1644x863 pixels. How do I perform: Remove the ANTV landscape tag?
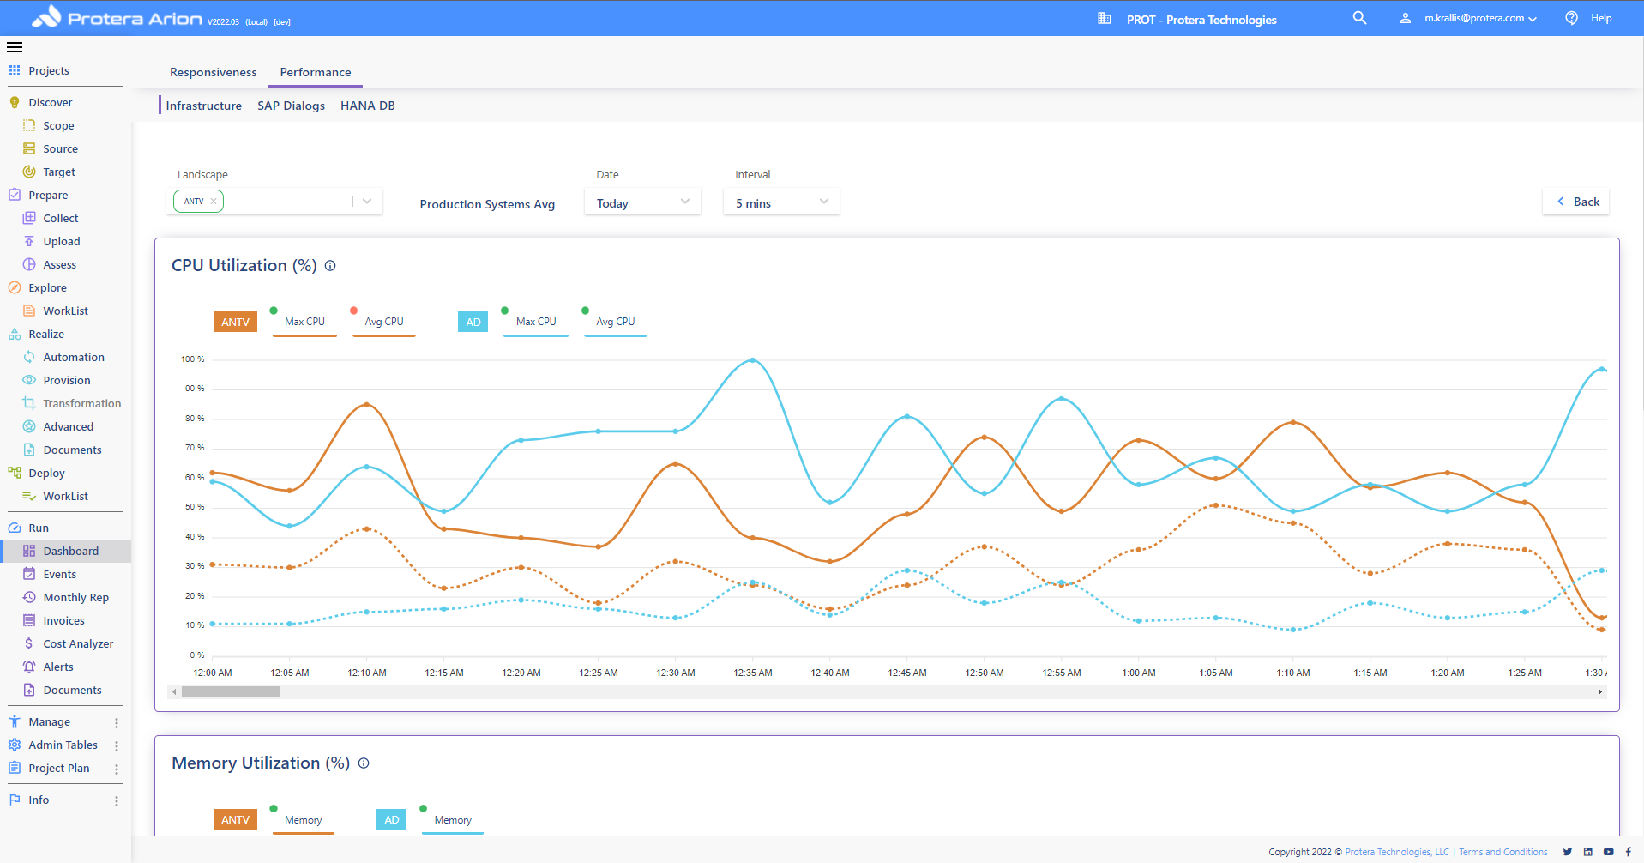click(x=214, y=202)
